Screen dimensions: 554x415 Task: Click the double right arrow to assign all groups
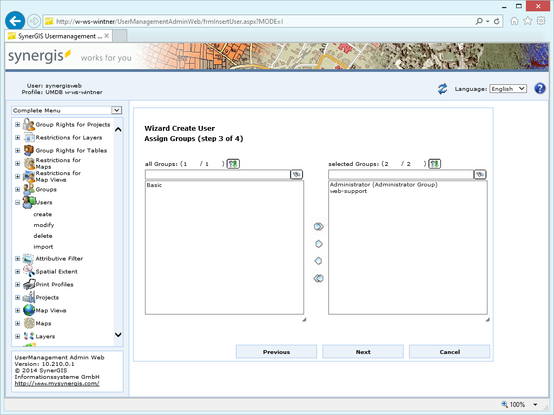[x=318, y=226]
